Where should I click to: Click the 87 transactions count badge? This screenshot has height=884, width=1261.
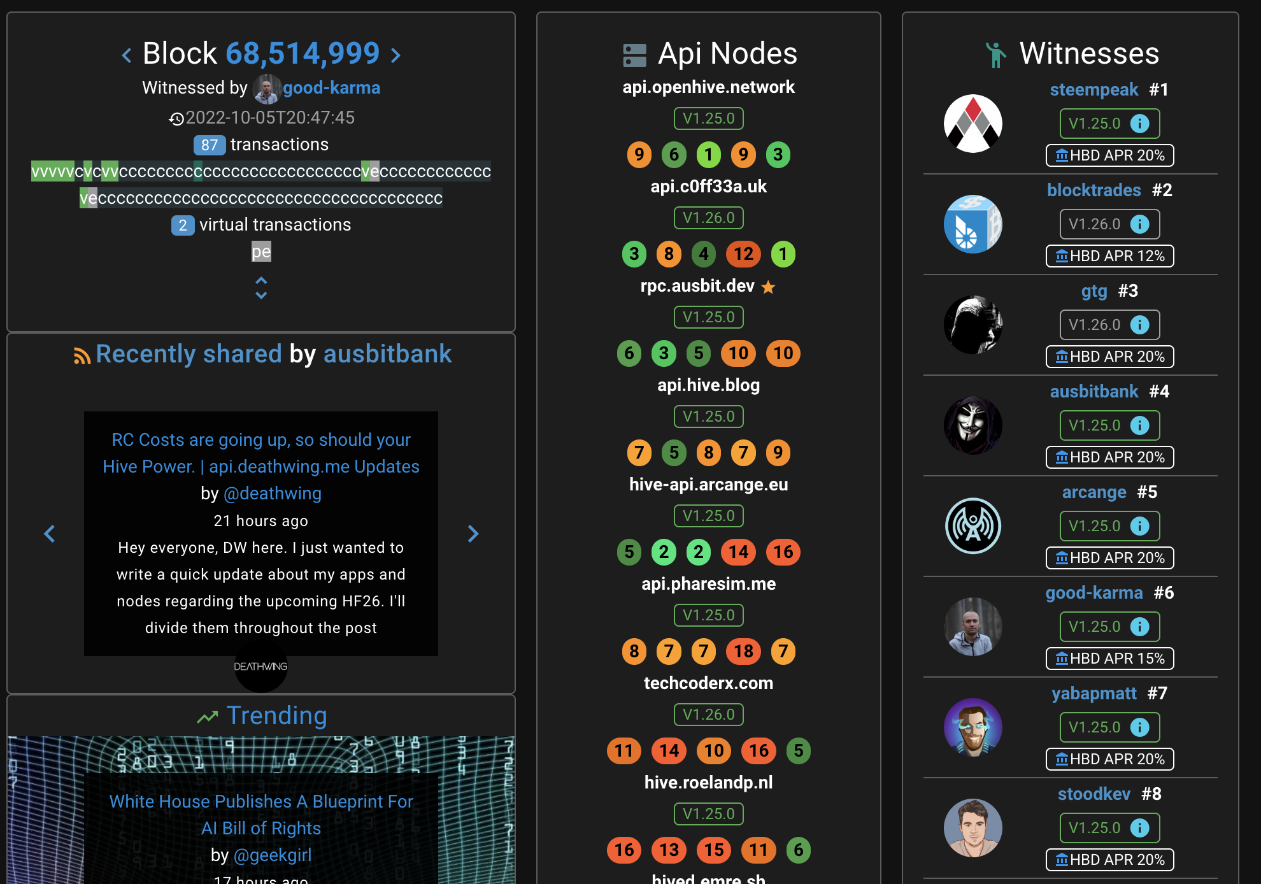pyautogui.click(x=209, y=145)
